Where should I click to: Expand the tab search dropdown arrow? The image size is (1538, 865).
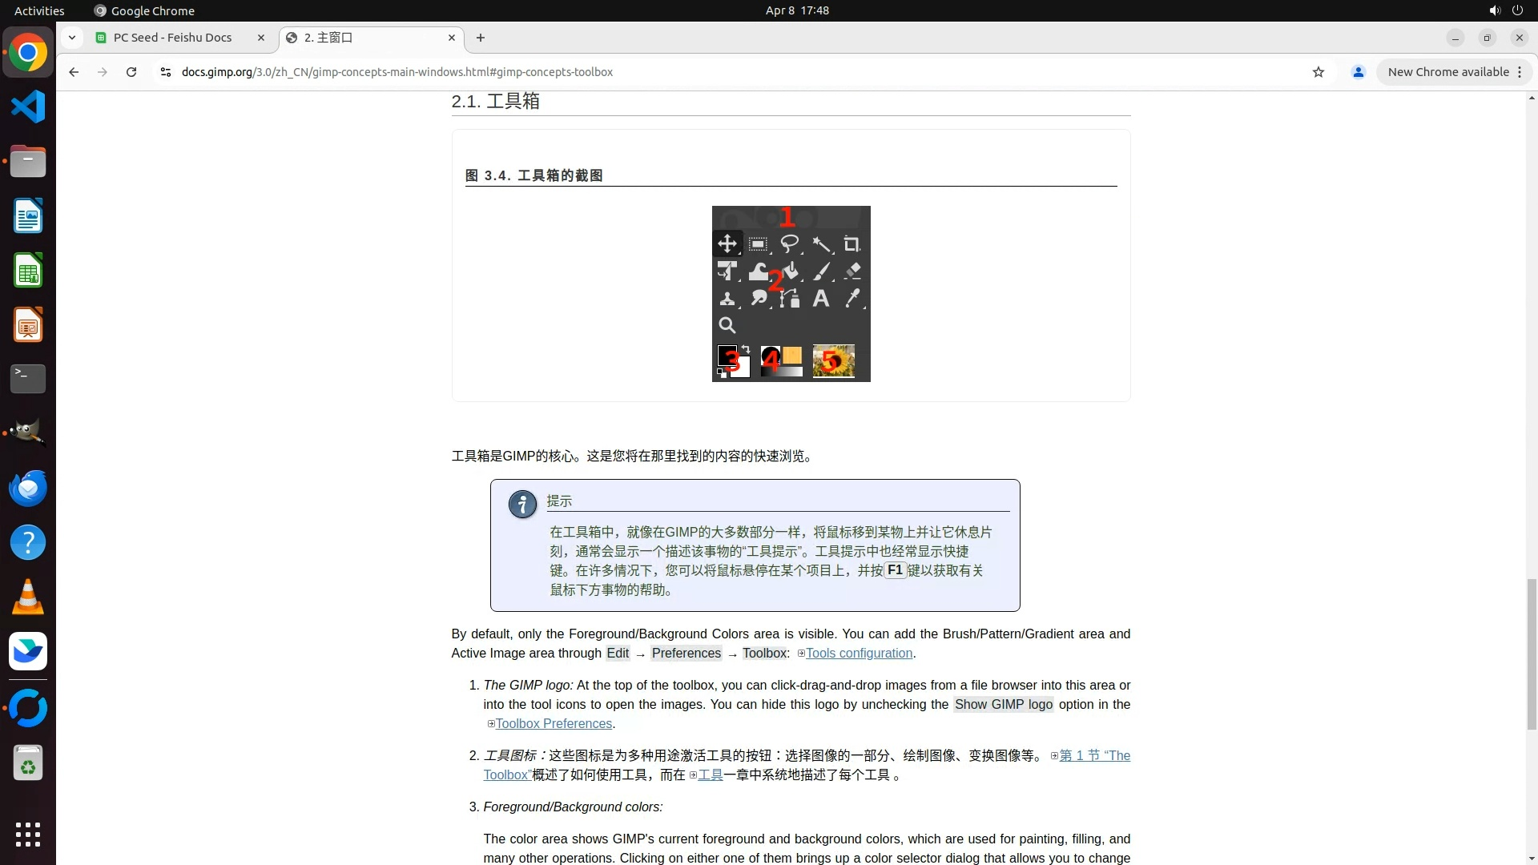click(72, 38)
